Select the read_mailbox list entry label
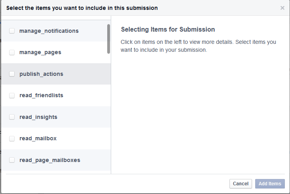This screenshot has height=194, width=290. [x=38, y=139]
